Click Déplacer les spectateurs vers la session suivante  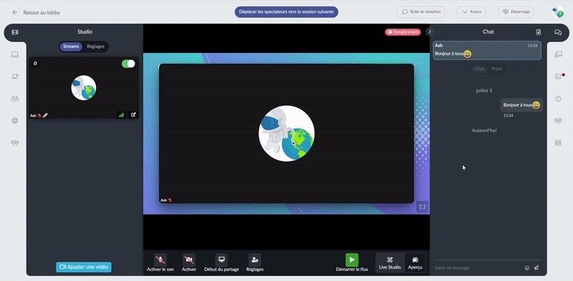pos(286,11)
